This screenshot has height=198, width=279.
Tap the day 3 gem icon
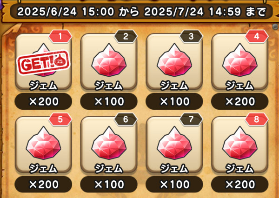pyautogui.click(x=174, y=60)
